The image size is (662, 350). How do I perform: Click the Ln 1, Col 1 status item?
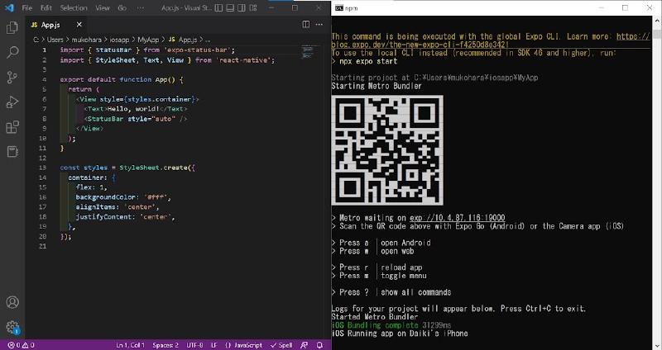click(131, 345)
